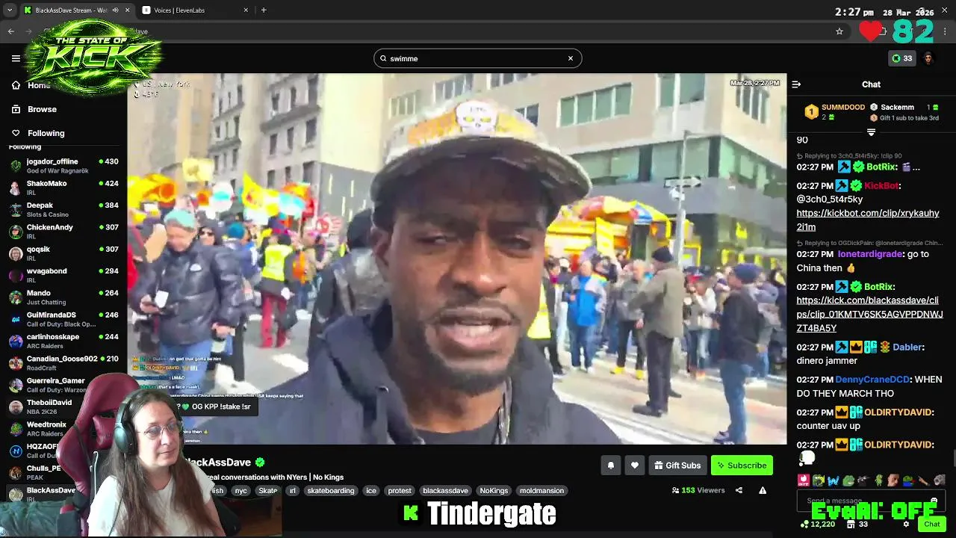Click the heart follow button under stream
956x538 pixels.
coord(634,466)
